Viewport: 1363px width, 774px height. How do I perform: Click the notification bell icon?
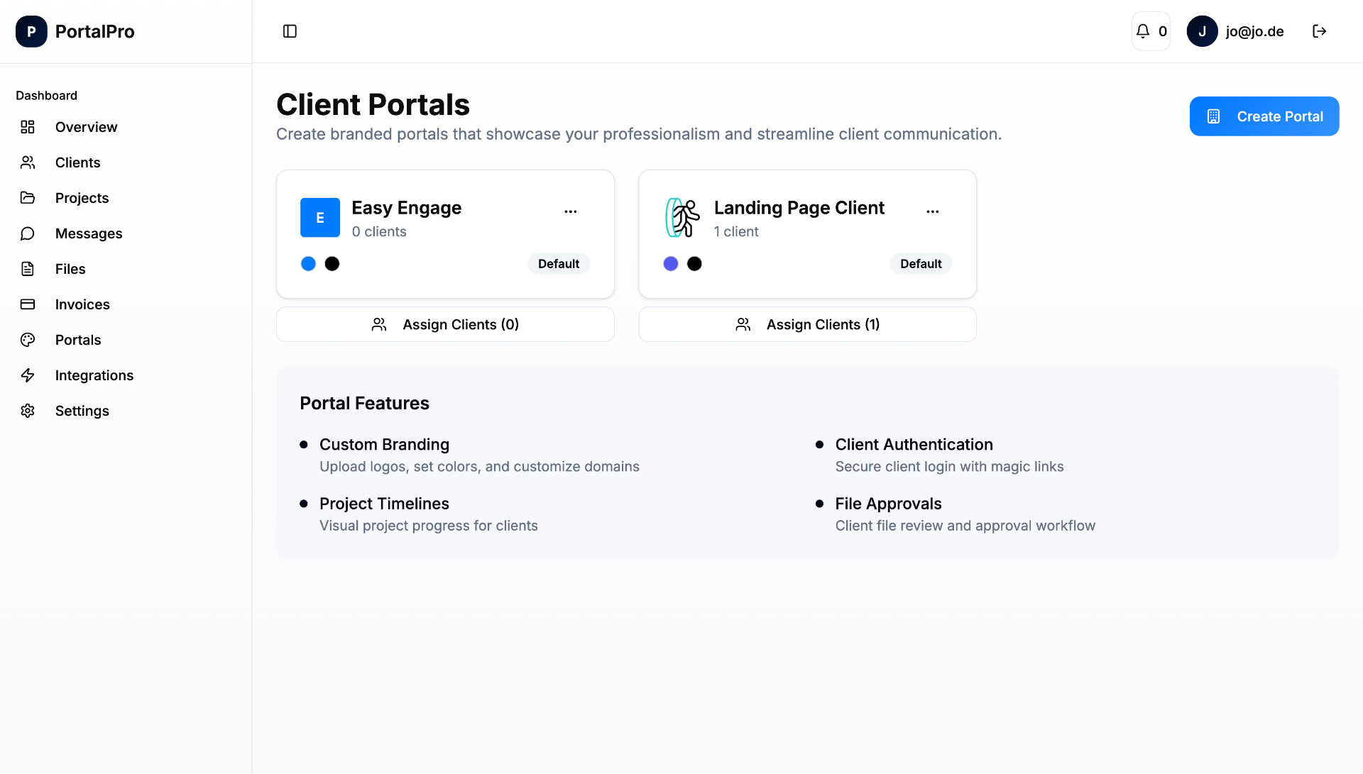coord(1143,31)
